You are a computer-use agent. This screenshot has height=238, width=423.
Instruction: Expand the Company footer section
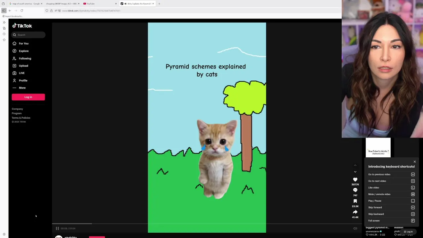[17, 109]
